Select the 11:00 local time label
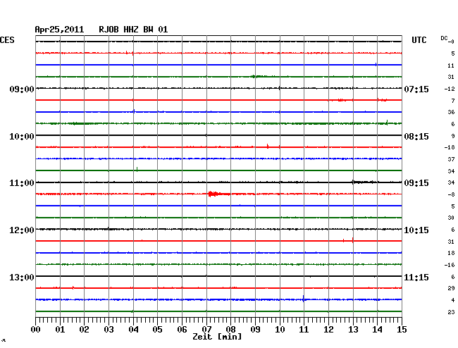Image resolution: width=458 pixels, height=348 pixels. [22, 183]
